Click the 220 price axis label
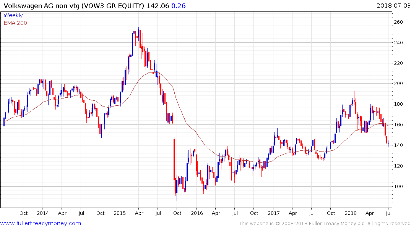The width and height of the screenshot is (411, 229). click(398, 63)
